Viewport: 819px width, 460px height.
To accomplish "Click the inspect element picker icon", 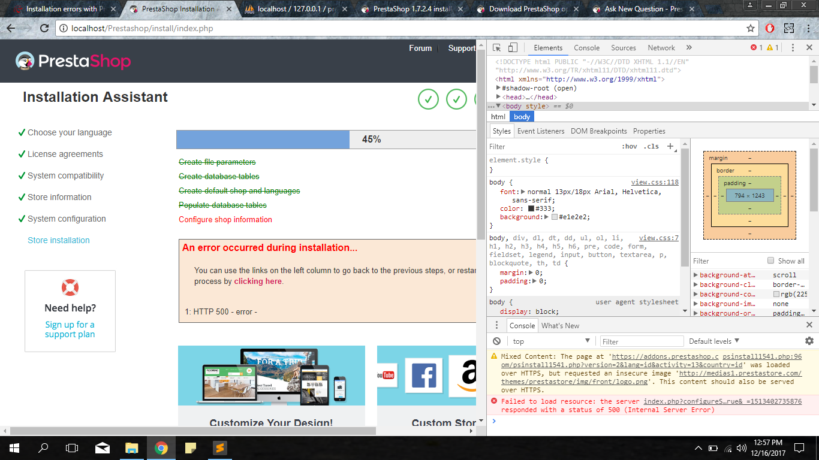I will (x=497, y=48).
